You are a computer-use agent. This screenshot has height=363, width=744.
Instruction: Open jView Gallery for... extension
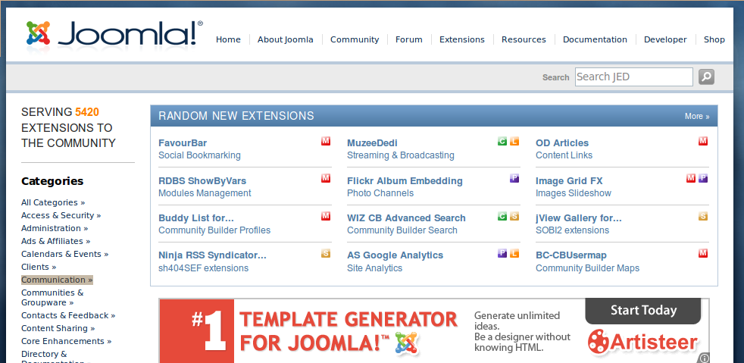pos(578,217)
